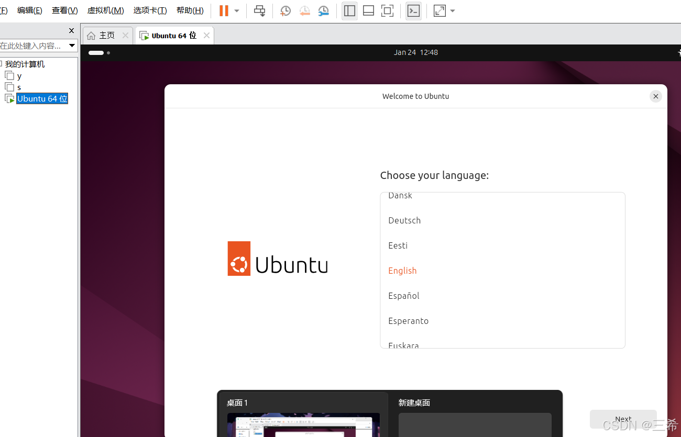
Task: Open the suspend button dropdown arrow
Action: 236,10
